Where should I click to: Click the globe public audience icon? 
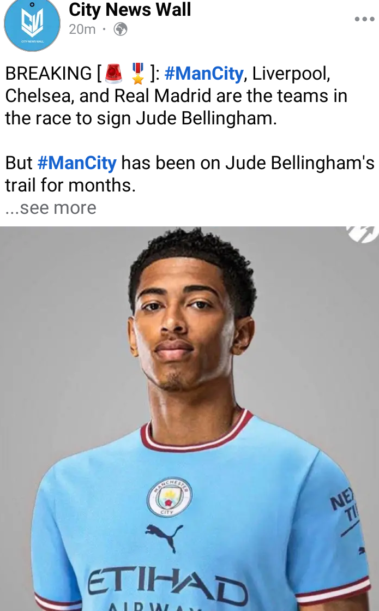[x=121, y=29]
